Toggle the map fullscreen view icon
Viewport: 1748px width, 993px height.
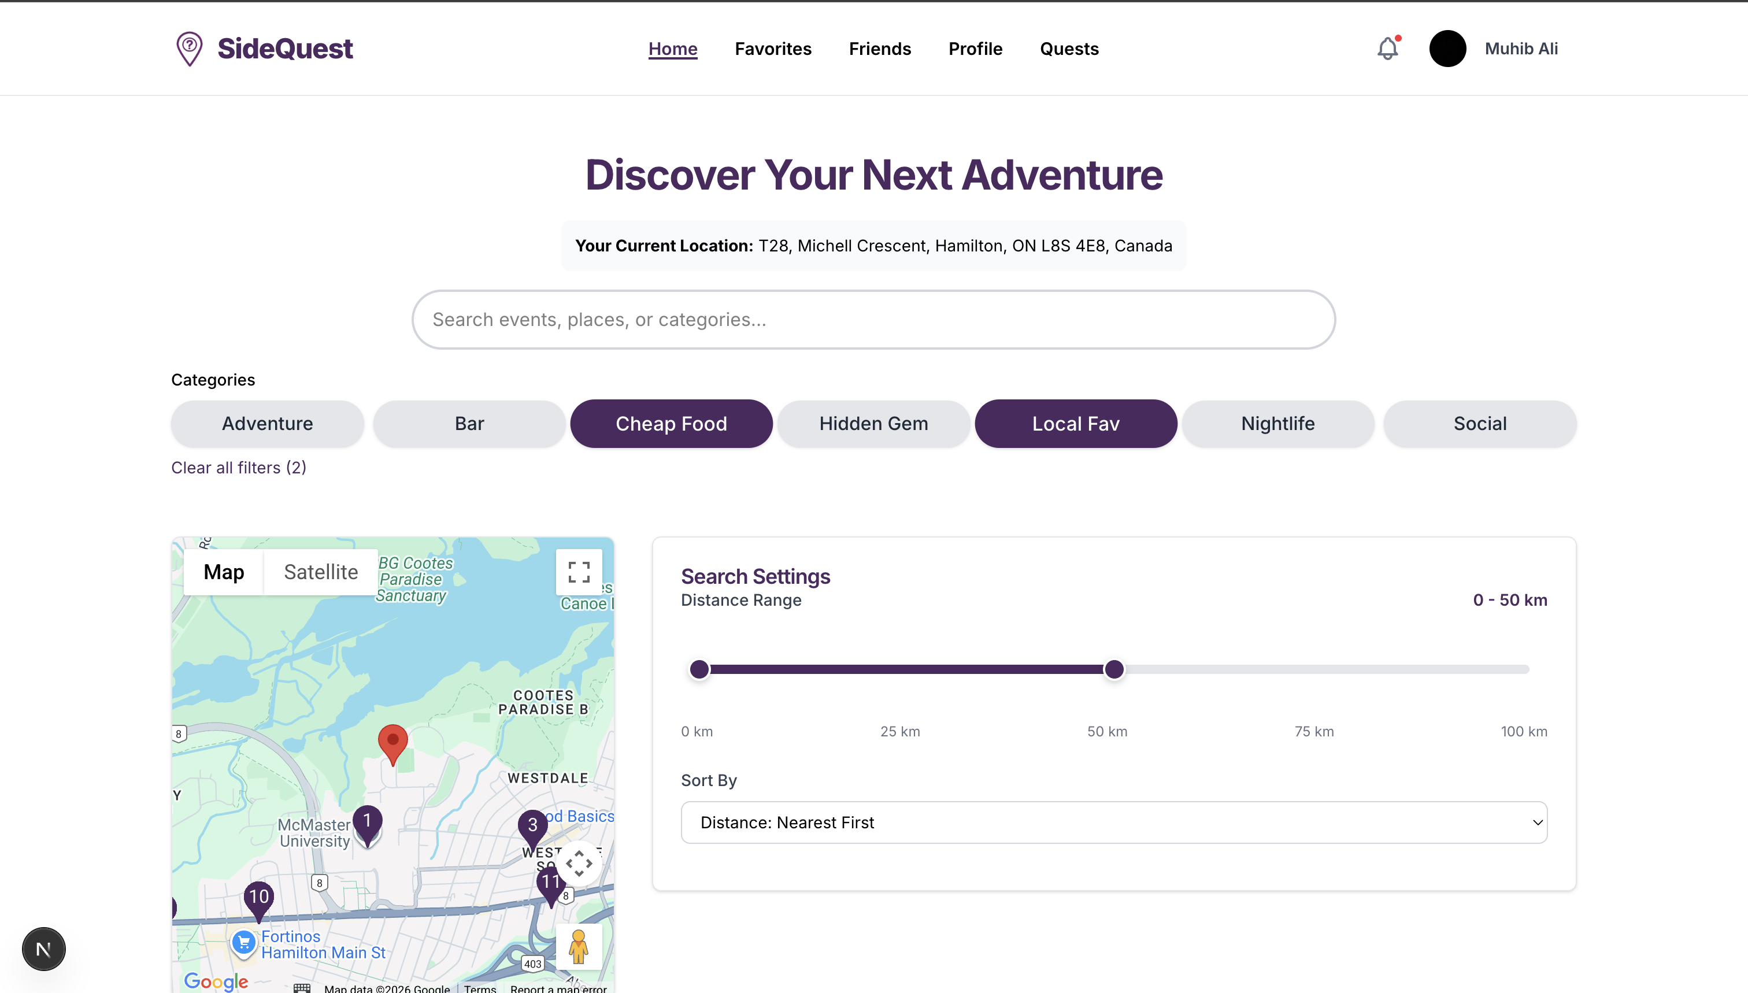pos(579,572)
